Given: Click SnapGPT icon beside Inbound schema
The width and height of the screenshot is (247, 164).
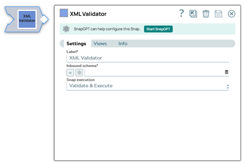Looking at the screenshot, I should [79, 73].
